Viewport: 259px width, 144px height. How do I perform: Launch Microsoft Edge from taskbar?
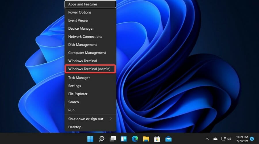point(135,139)
